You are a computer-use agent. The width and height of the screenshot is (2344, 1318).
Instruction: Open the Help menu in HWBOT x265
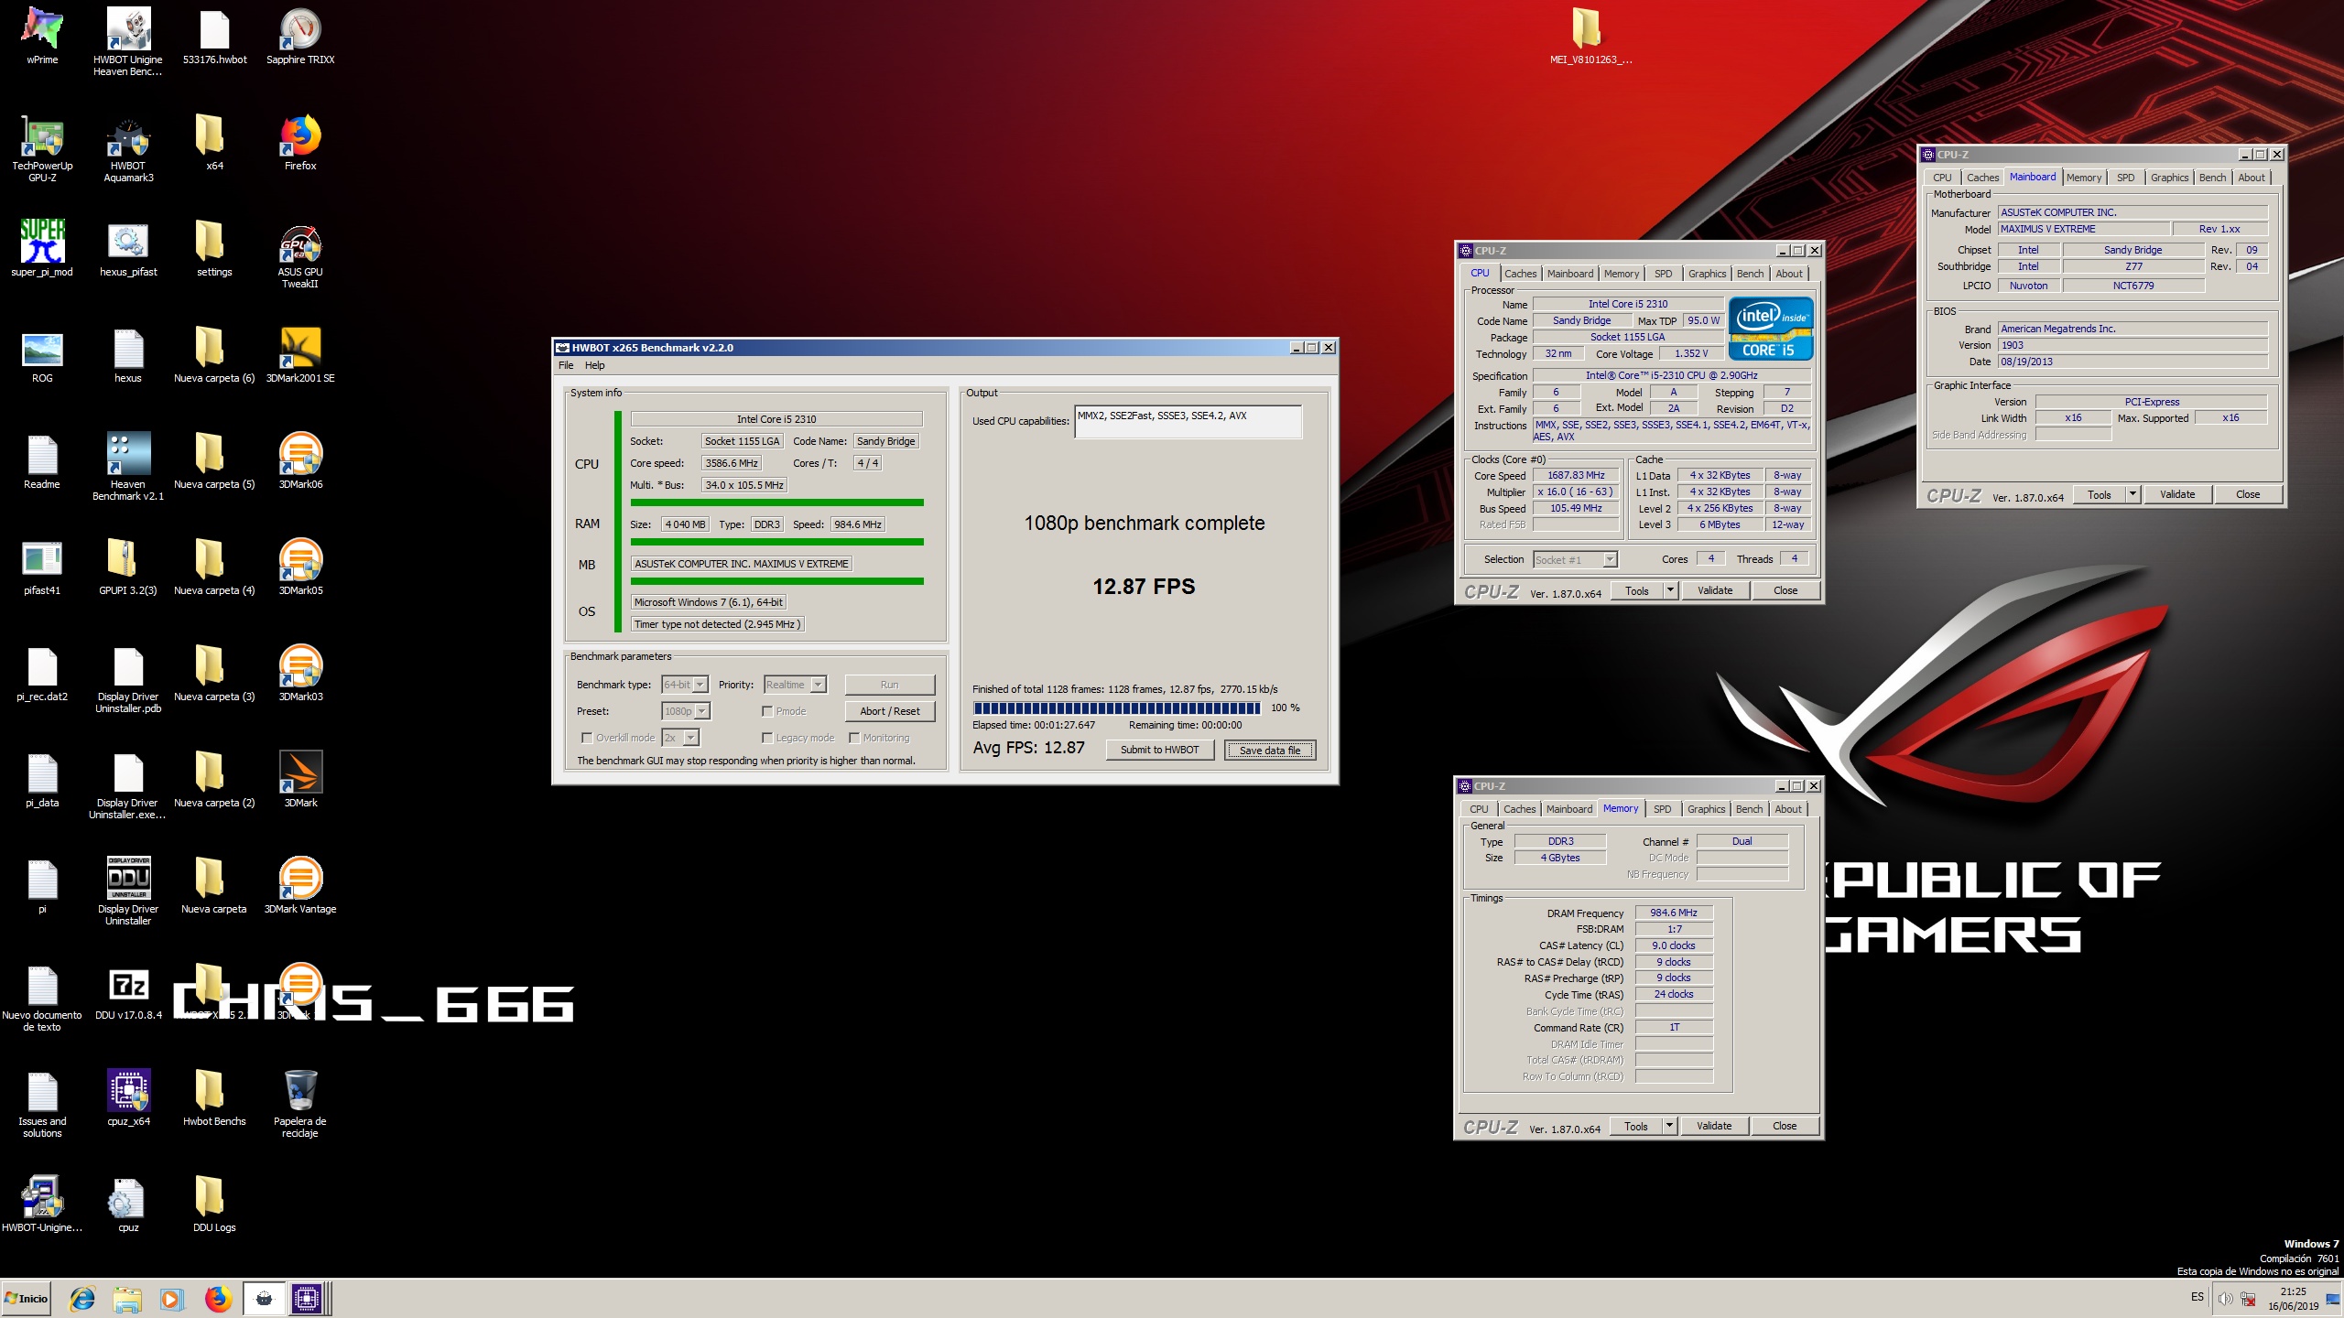coord(595,365)
